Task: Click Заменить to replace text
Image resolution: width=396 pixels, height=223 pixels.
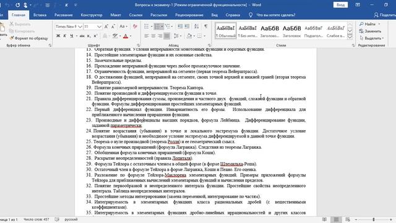Action: pos(370,31)
